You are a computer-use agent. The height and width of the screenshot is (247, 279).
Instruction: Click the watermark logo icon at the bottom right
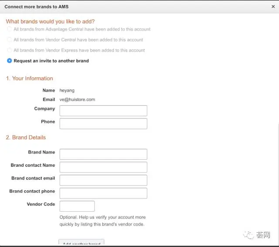click(248, 235)
